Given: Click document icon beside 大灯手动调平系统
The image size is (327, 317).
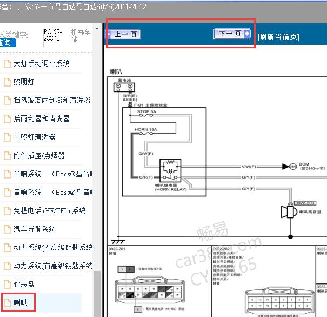Looking at the screenshot, I should [8, 64].
